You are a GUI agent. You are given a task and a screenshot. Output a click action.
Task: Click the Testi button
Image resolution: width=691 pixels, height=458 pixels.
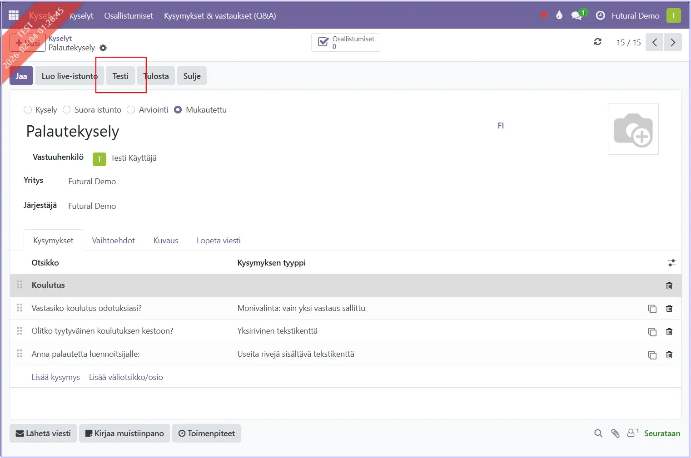(120, 76)
